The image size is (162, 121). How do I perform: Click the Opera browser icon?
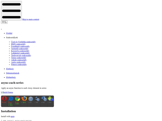(x=4, y=99)
